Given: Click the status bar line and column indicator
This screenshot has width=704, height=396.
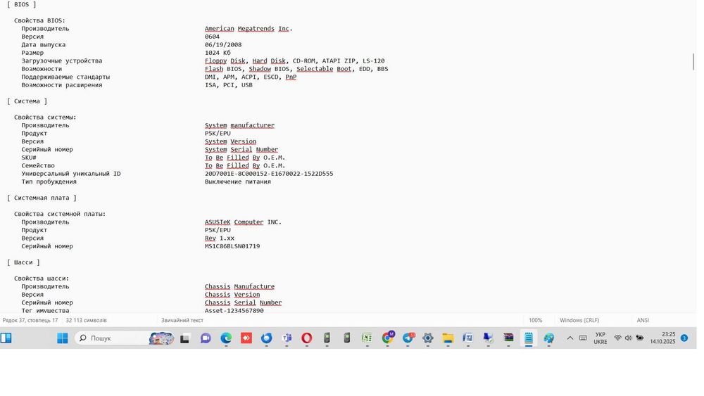Looking at the screenshot, I should pos(30,320).
